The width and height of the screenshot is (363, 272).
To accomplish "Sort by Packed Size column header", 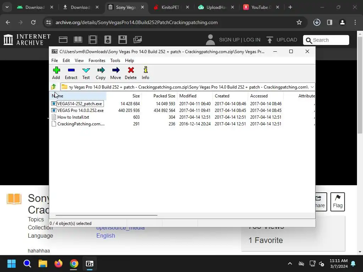I will point(160,96).
